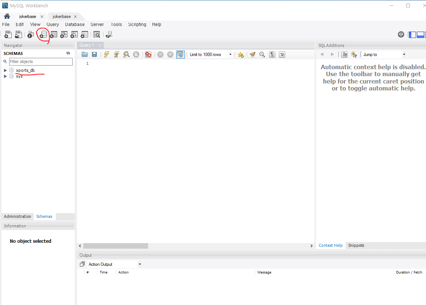
Task: Switch to the Context Help tab
Action: coord(331,245)
